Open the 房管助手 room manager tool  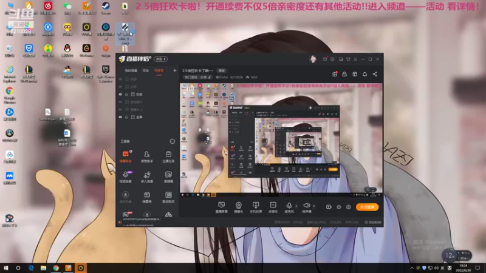[147, 157]
